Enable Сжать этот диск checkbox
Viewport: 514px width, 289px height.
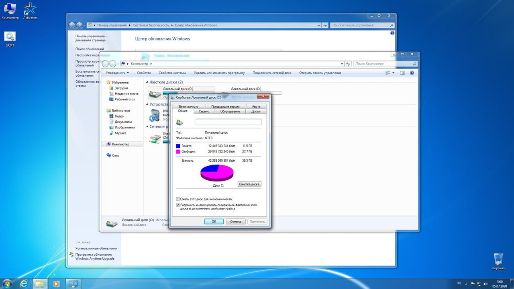point(178,199)
